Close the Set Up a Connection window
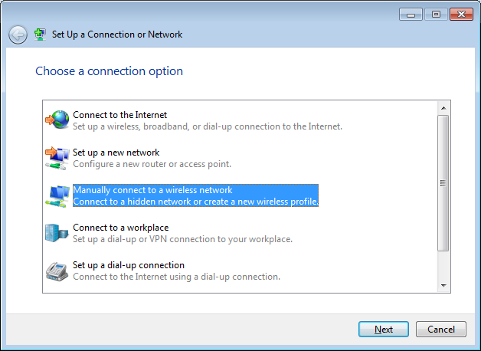Screen dimensions: 481x351 [x=461, y=15]
